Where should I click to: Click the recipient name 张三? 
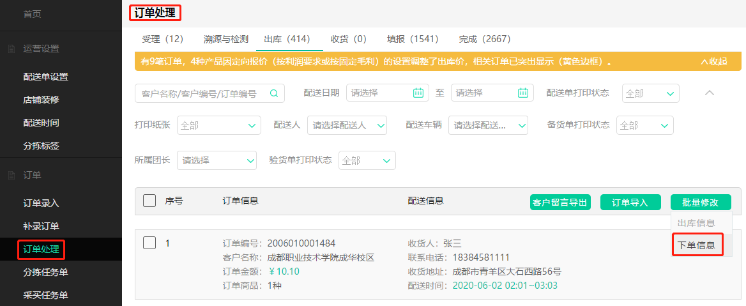coord(452,243)
